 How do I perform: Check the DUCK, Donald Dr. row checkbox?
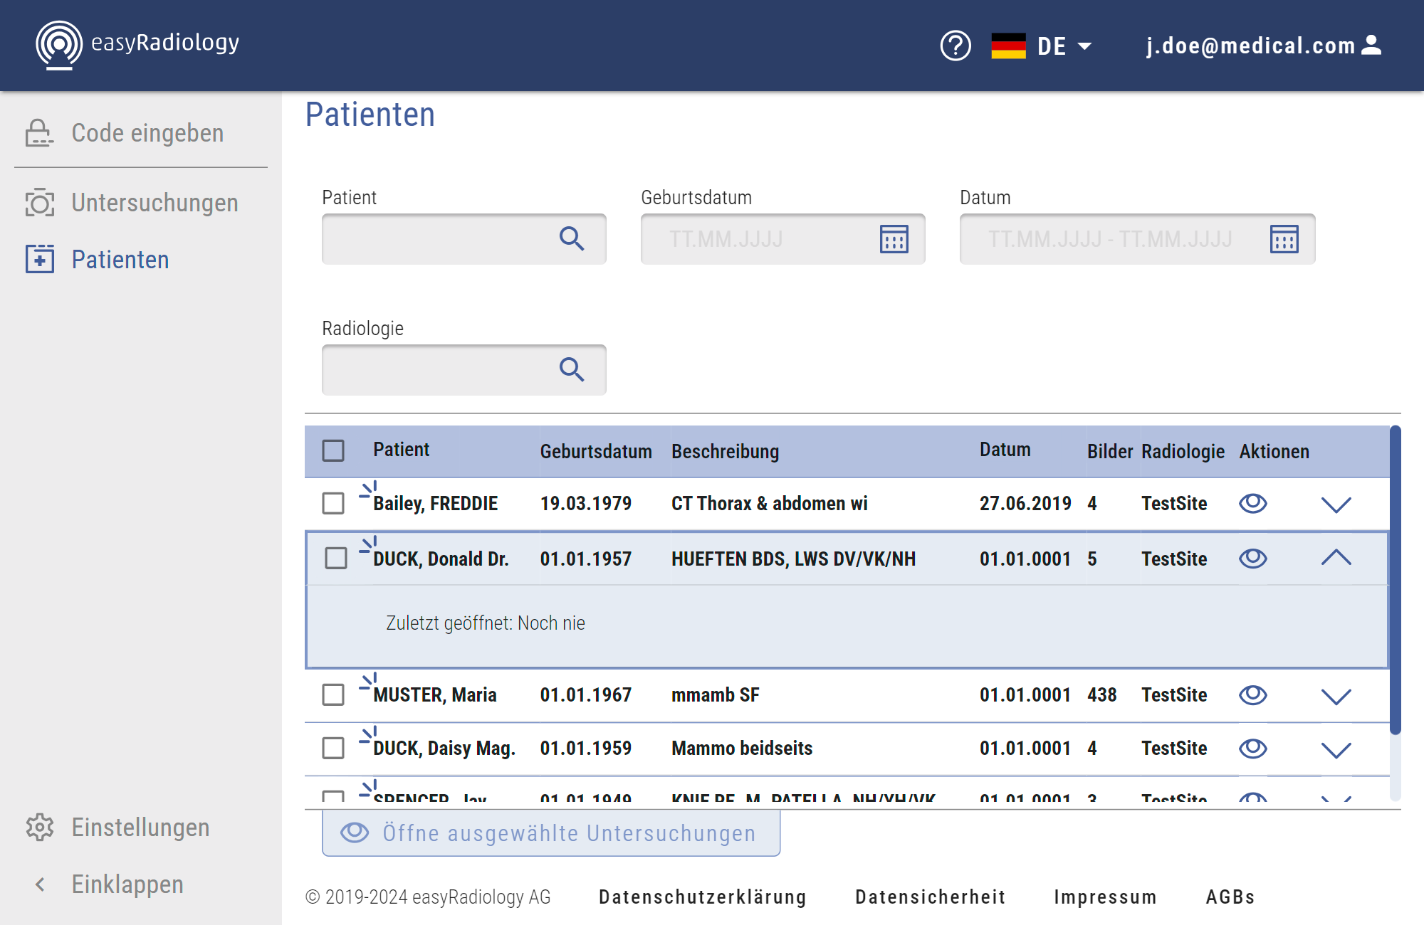pyautogui.click(x=335, y=558)
